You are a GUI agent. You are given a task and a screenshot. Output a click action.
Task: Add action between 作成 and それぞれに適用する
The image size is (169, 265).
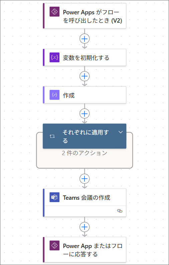[84, 114]
